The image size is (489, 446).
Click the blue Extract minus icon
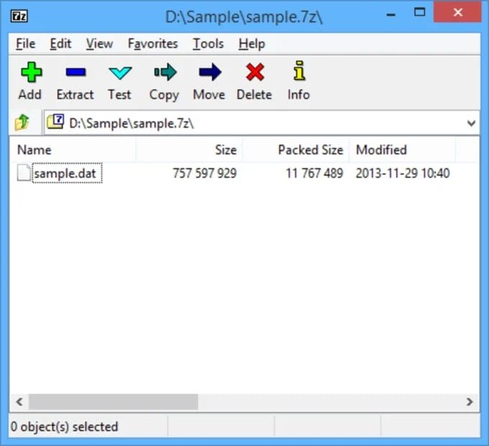coord(75,73)
